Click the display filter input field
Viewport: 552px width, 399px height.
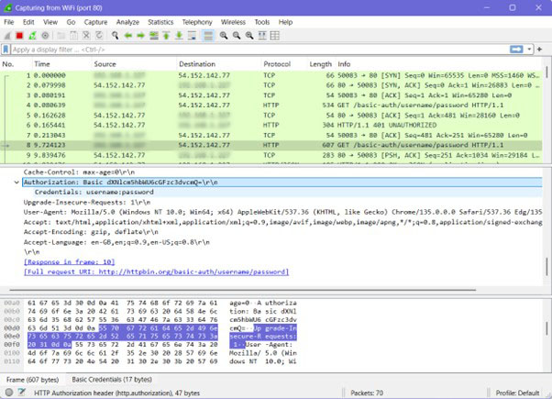tap(229, 50)
